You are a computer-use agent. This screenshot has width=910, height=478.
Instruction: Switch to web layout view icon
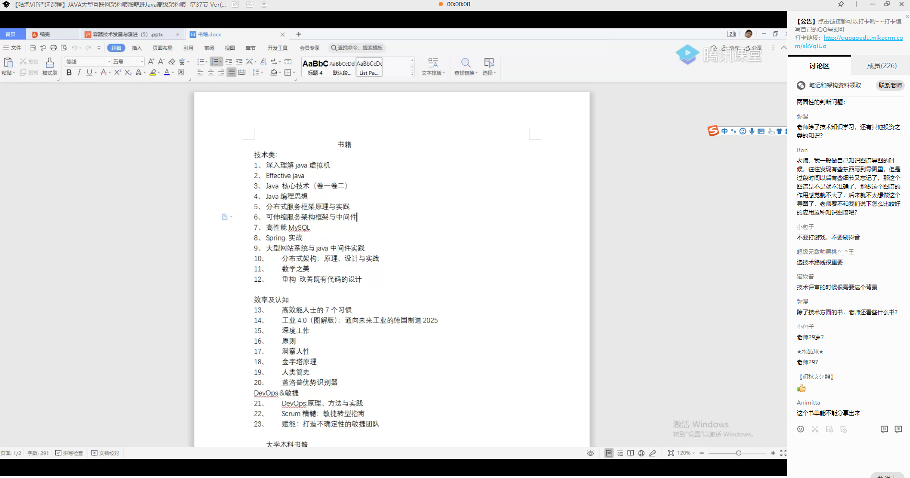click(x=641, y=453)
